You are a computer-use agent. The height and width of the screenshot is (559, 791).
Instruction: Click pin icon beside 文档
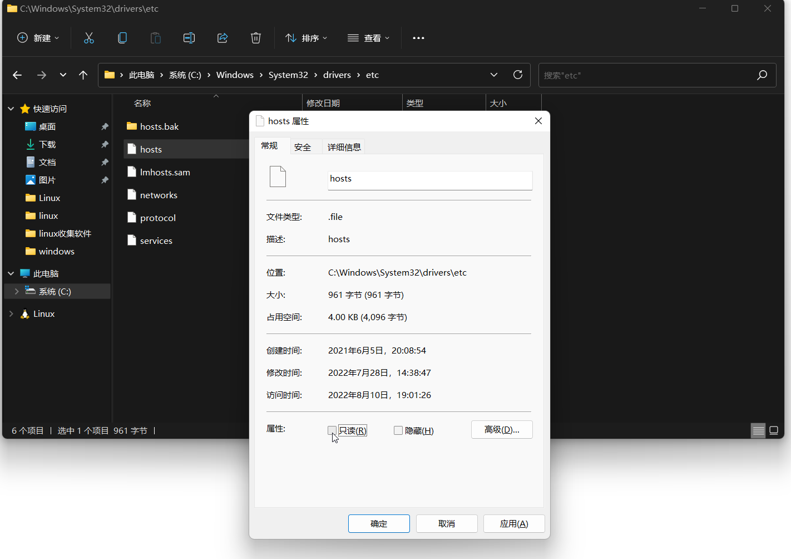(105, 162)
